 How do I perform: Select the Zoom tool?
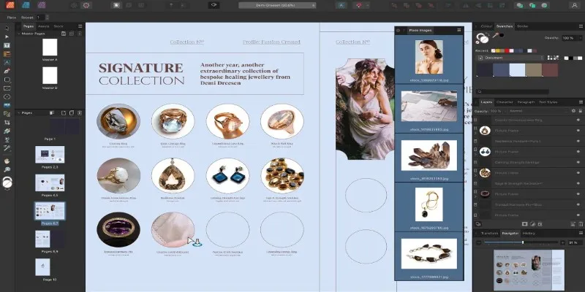(7, 170)
